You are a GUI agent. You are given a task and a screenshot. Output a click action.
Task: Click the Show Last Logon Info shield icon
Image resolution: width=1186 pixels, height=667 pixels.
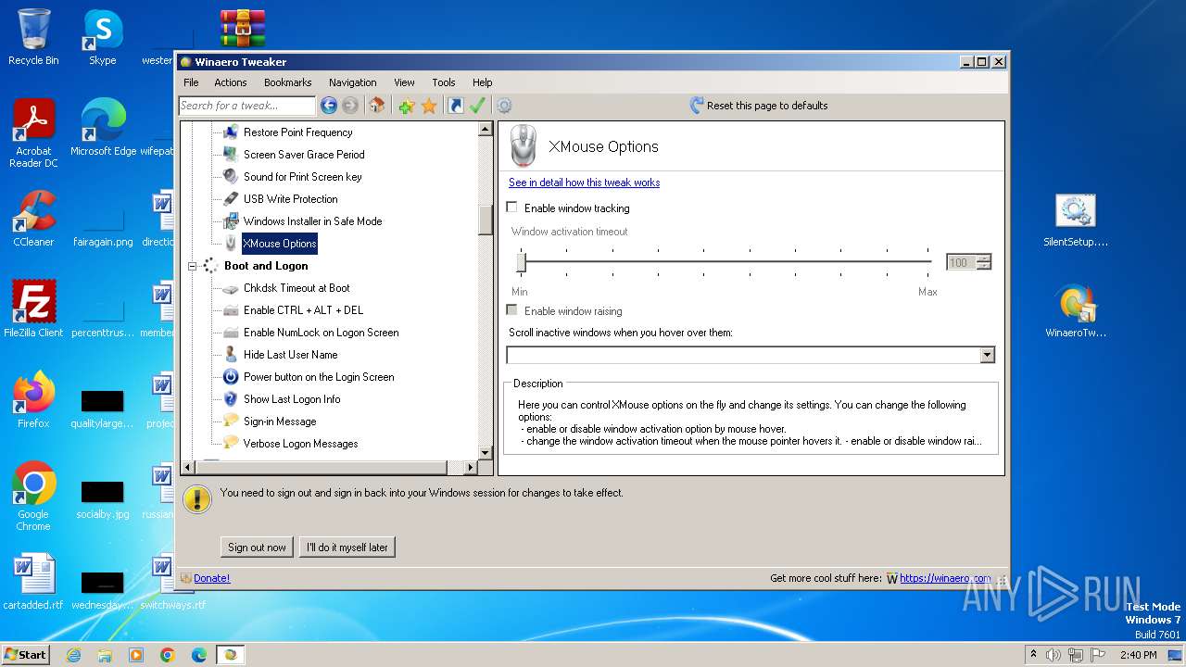(x=231, y=399)
